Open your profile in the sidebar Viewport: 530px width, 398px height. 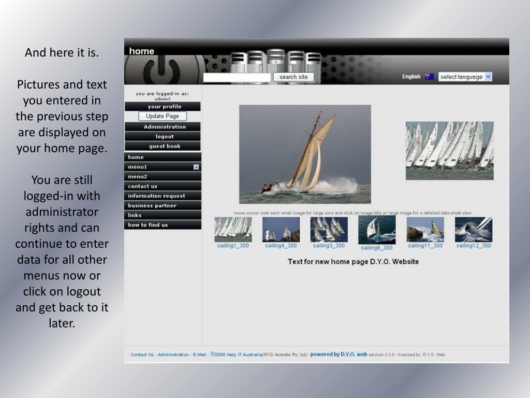tap(163, 107)
